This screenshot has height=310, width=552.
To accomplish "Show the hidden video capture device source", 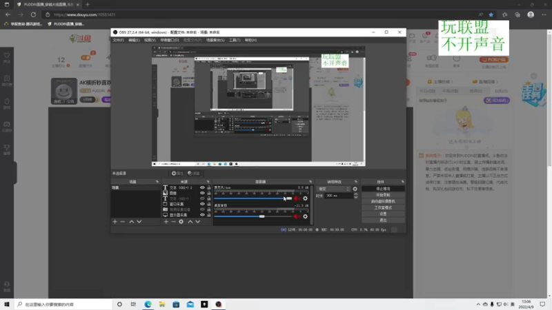I will [202, 209].
